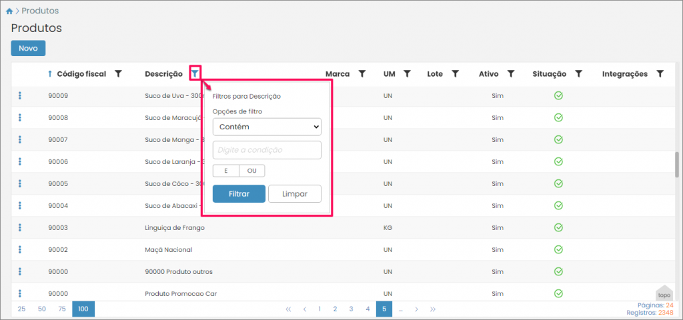Show 50 records per page
The width and height of the screenshot is (683, 320).
tap(42, 309)
